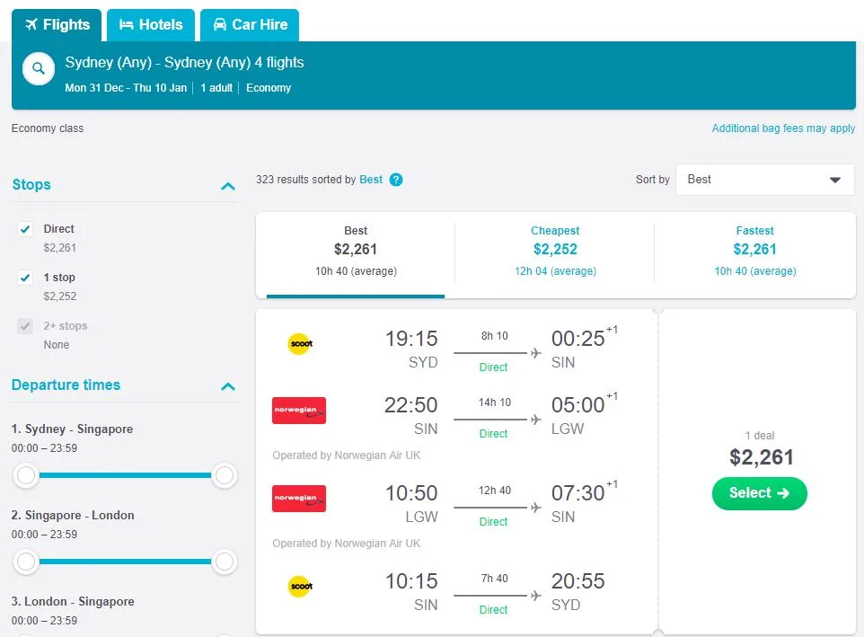Click the Sydney - Singapore left slider handle
This screenshot has height=637, width=864.
(27, 475)
